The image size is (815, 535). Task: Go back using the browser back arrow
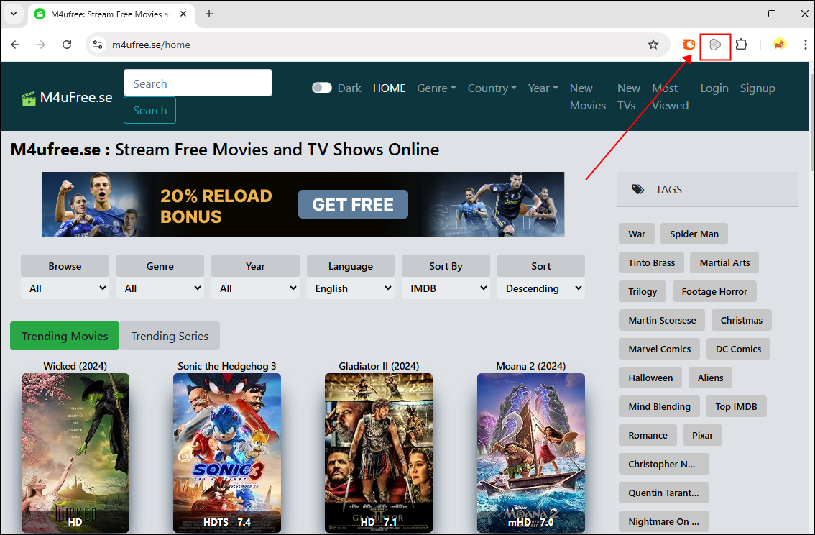click(16, 45)
